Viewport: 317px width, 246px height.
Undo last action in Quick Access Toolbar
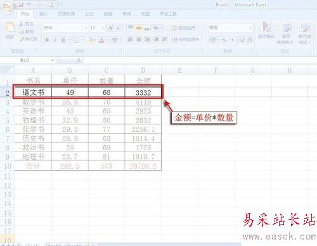click(29, 4)
